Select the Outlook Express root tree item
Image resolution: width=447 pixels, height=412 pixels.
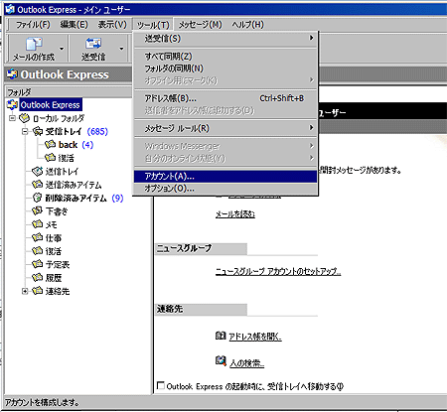tap(51, 104)
